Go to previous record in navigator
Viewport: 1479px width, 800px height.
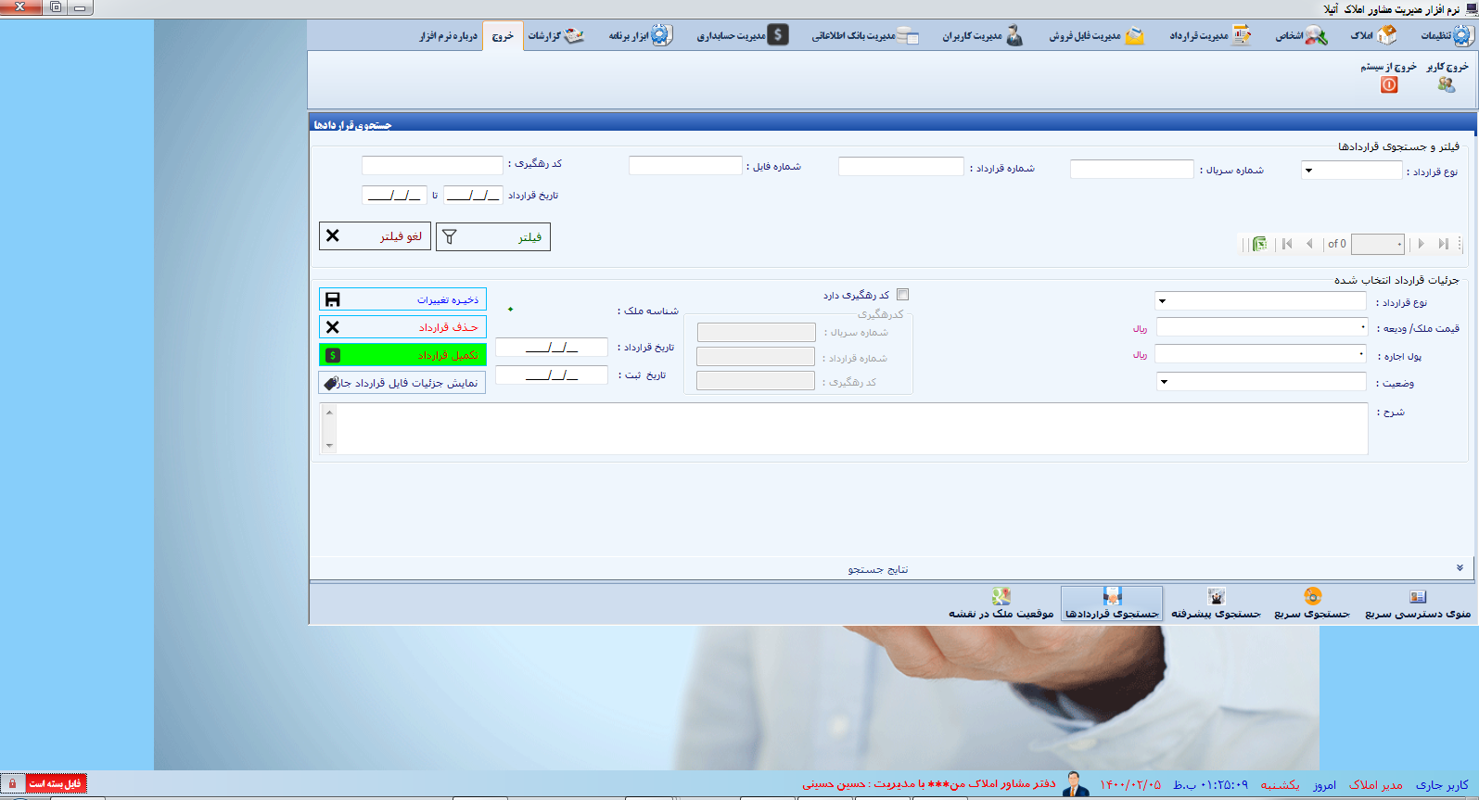point(1309,244)
